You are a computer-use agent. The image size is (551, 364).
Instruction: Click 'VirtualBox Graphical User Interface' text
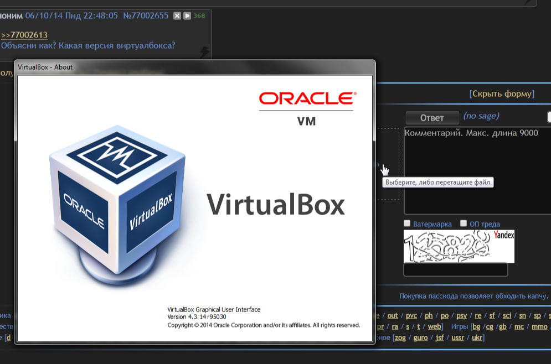[x=214, y=310]
